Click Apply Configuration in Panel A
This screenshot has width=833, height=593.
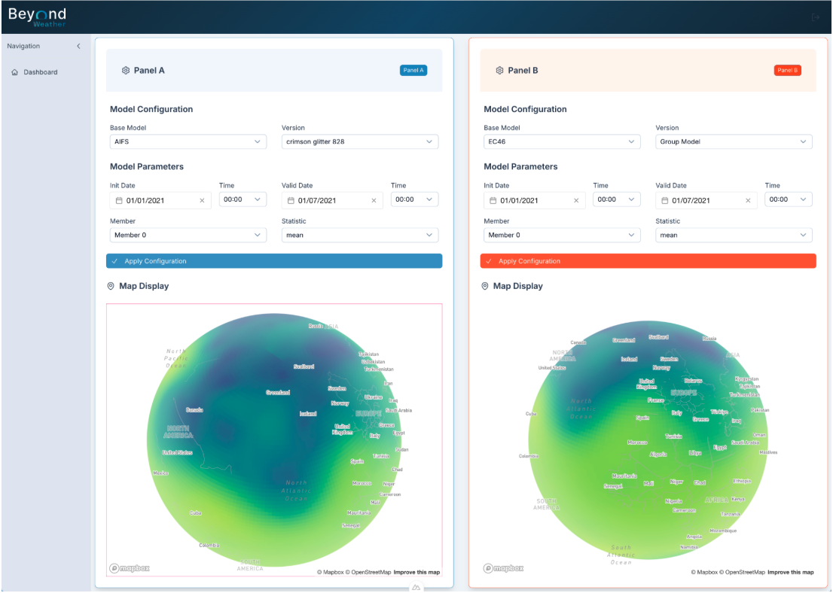[274, 261]
